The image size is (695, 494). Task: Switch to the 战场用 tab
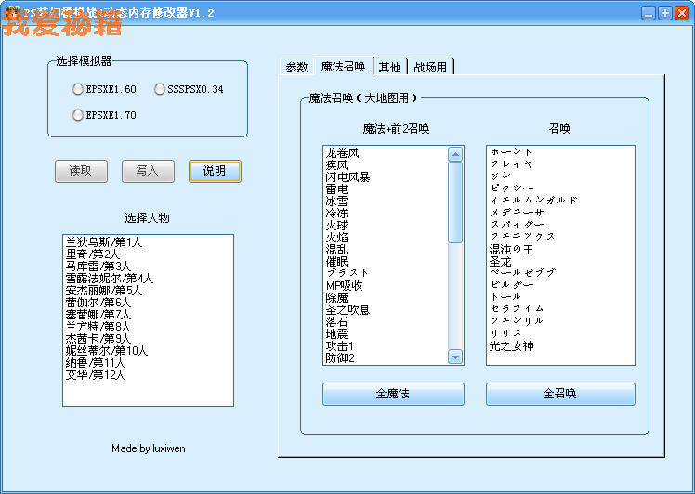[430, 67]
